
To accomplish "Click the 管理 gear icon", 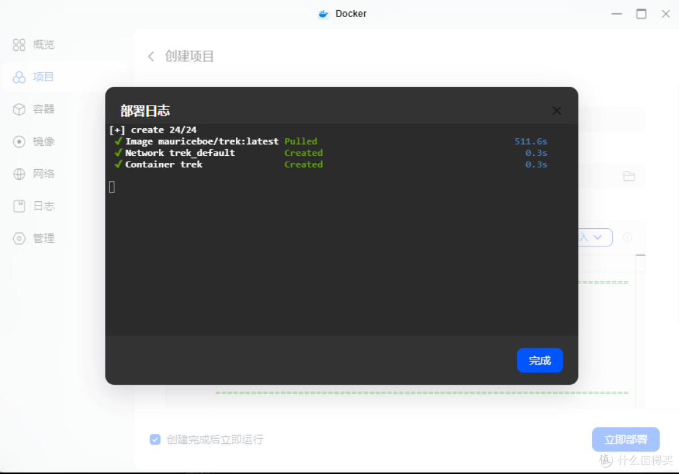I will point(19,238).
